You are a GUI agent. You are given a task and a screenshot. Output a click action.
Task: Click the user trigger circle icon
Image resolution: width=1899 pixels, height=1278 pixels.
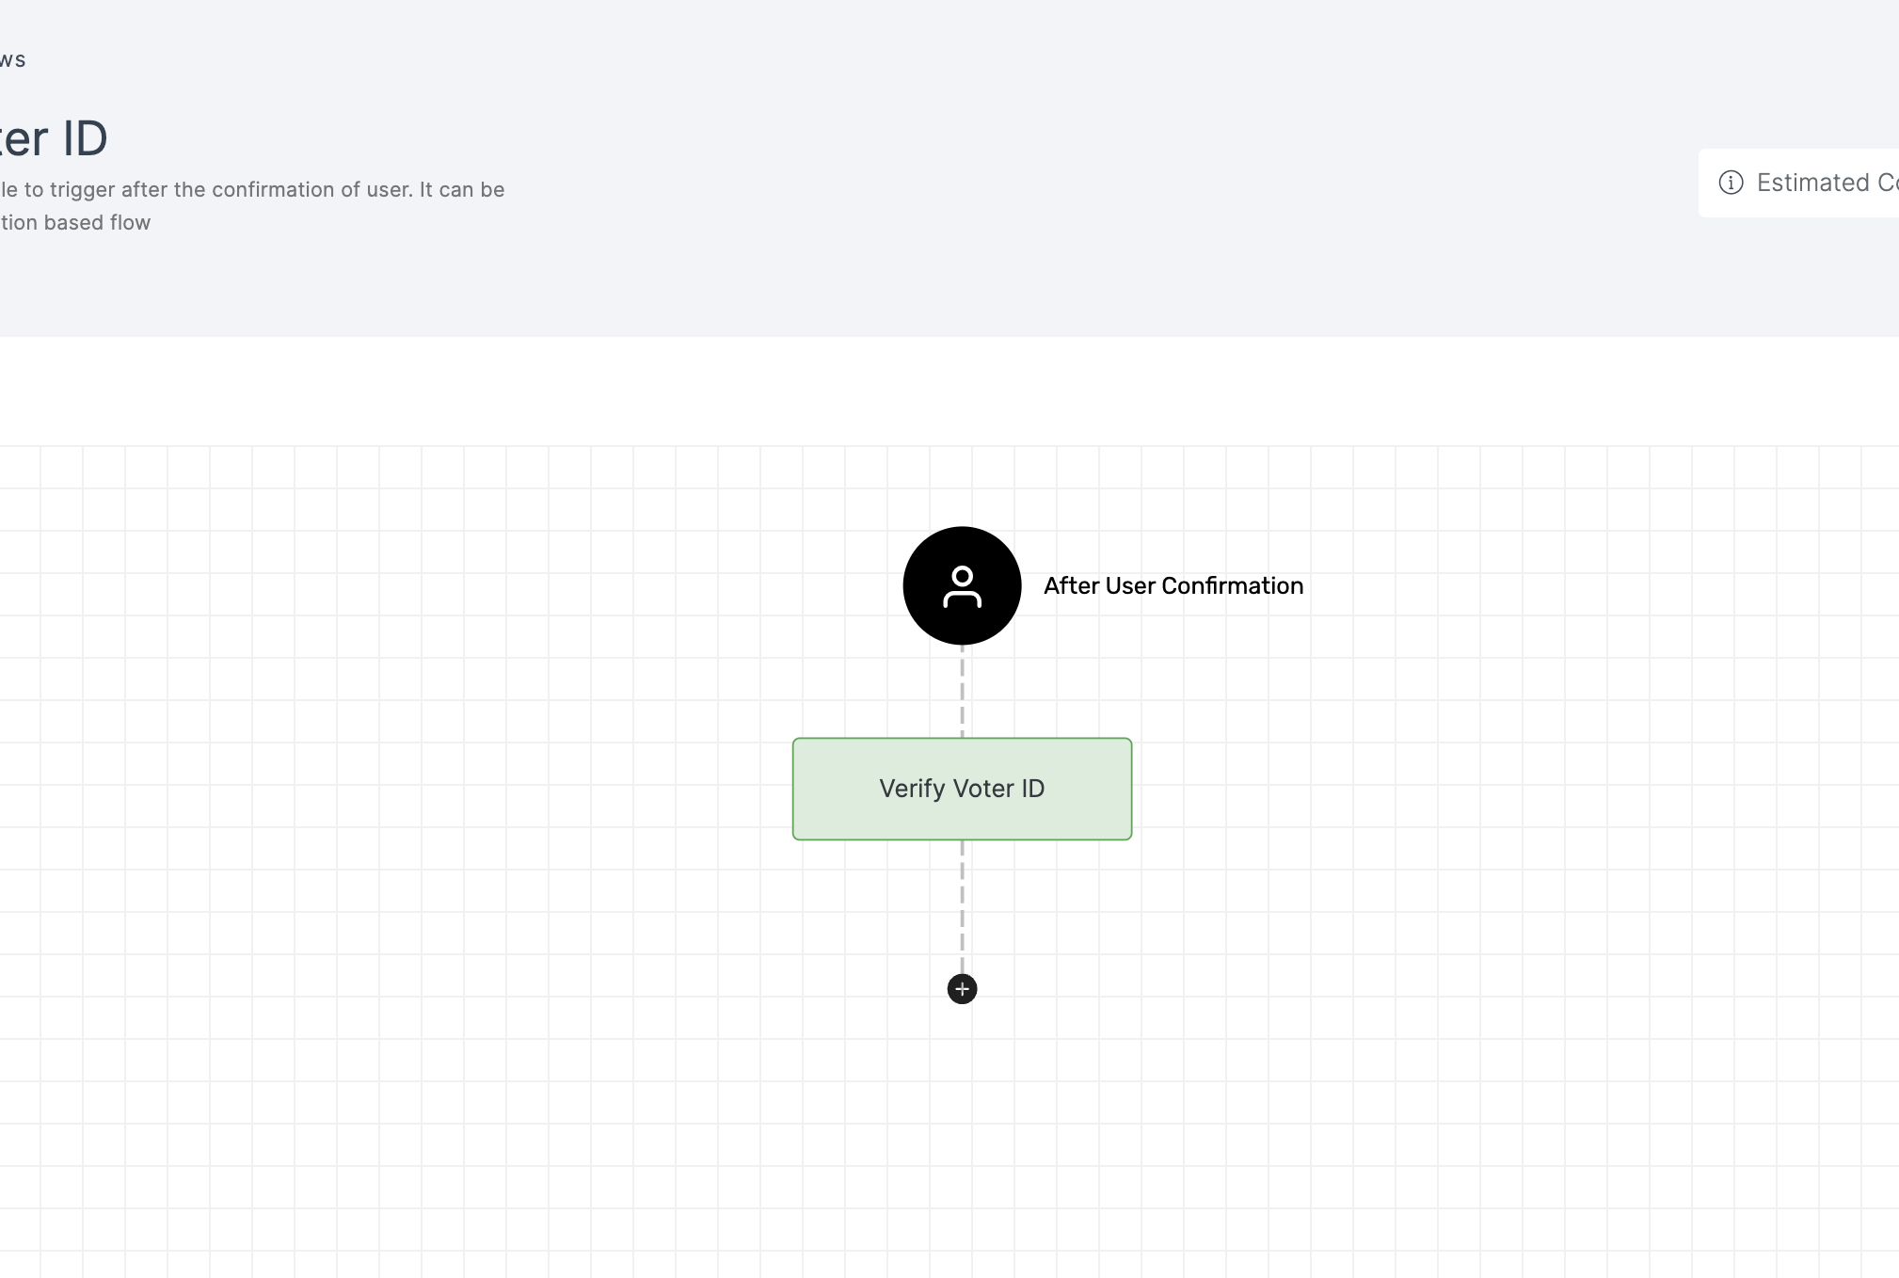(962, 585)
